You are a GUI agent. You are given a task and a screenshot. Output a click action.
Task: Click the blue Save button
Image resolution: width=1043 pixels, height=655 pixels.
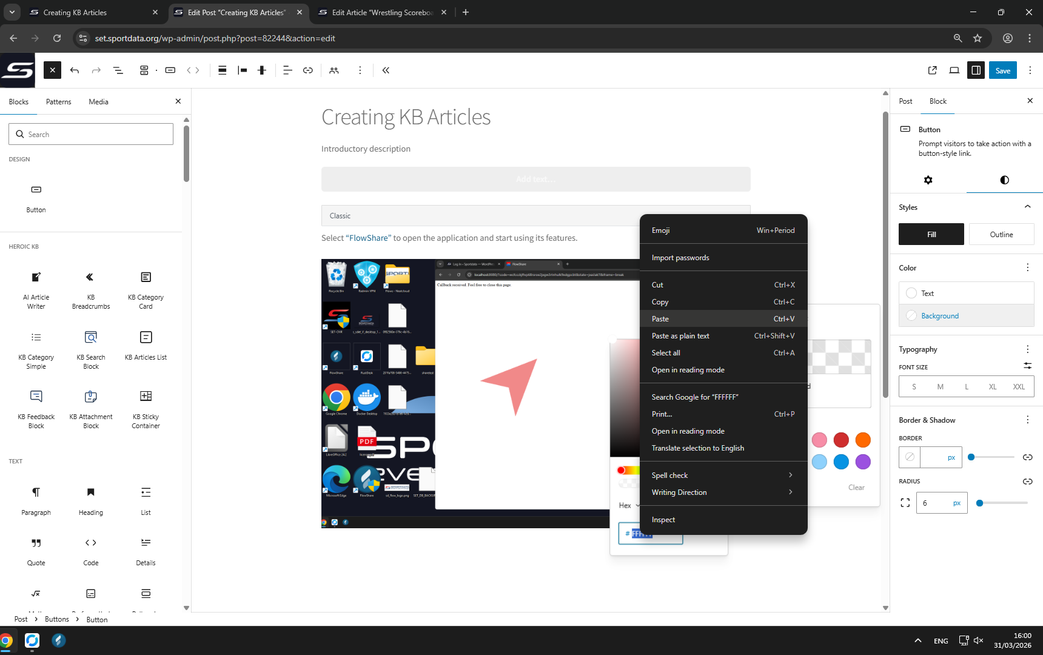pyautogui.click(x=1002, y=70)
